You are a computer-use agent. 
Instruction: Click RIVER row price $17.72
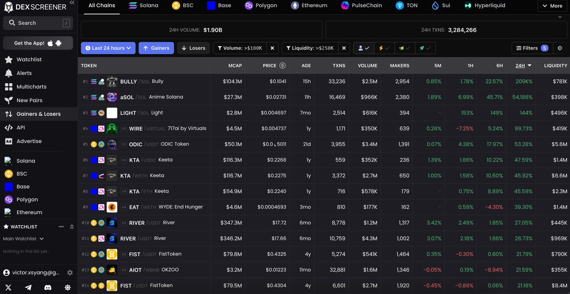[x=278, y=223]
